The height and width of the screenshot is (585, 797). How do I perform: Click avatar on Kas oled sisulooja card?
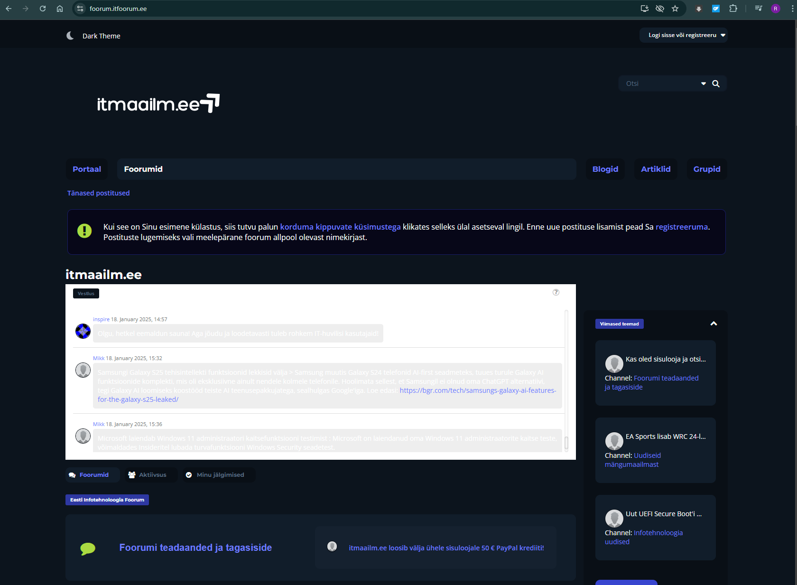(x=614, y=364)
